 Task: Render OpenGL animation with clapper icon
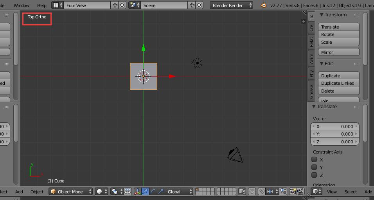click(x=300, y=192)
